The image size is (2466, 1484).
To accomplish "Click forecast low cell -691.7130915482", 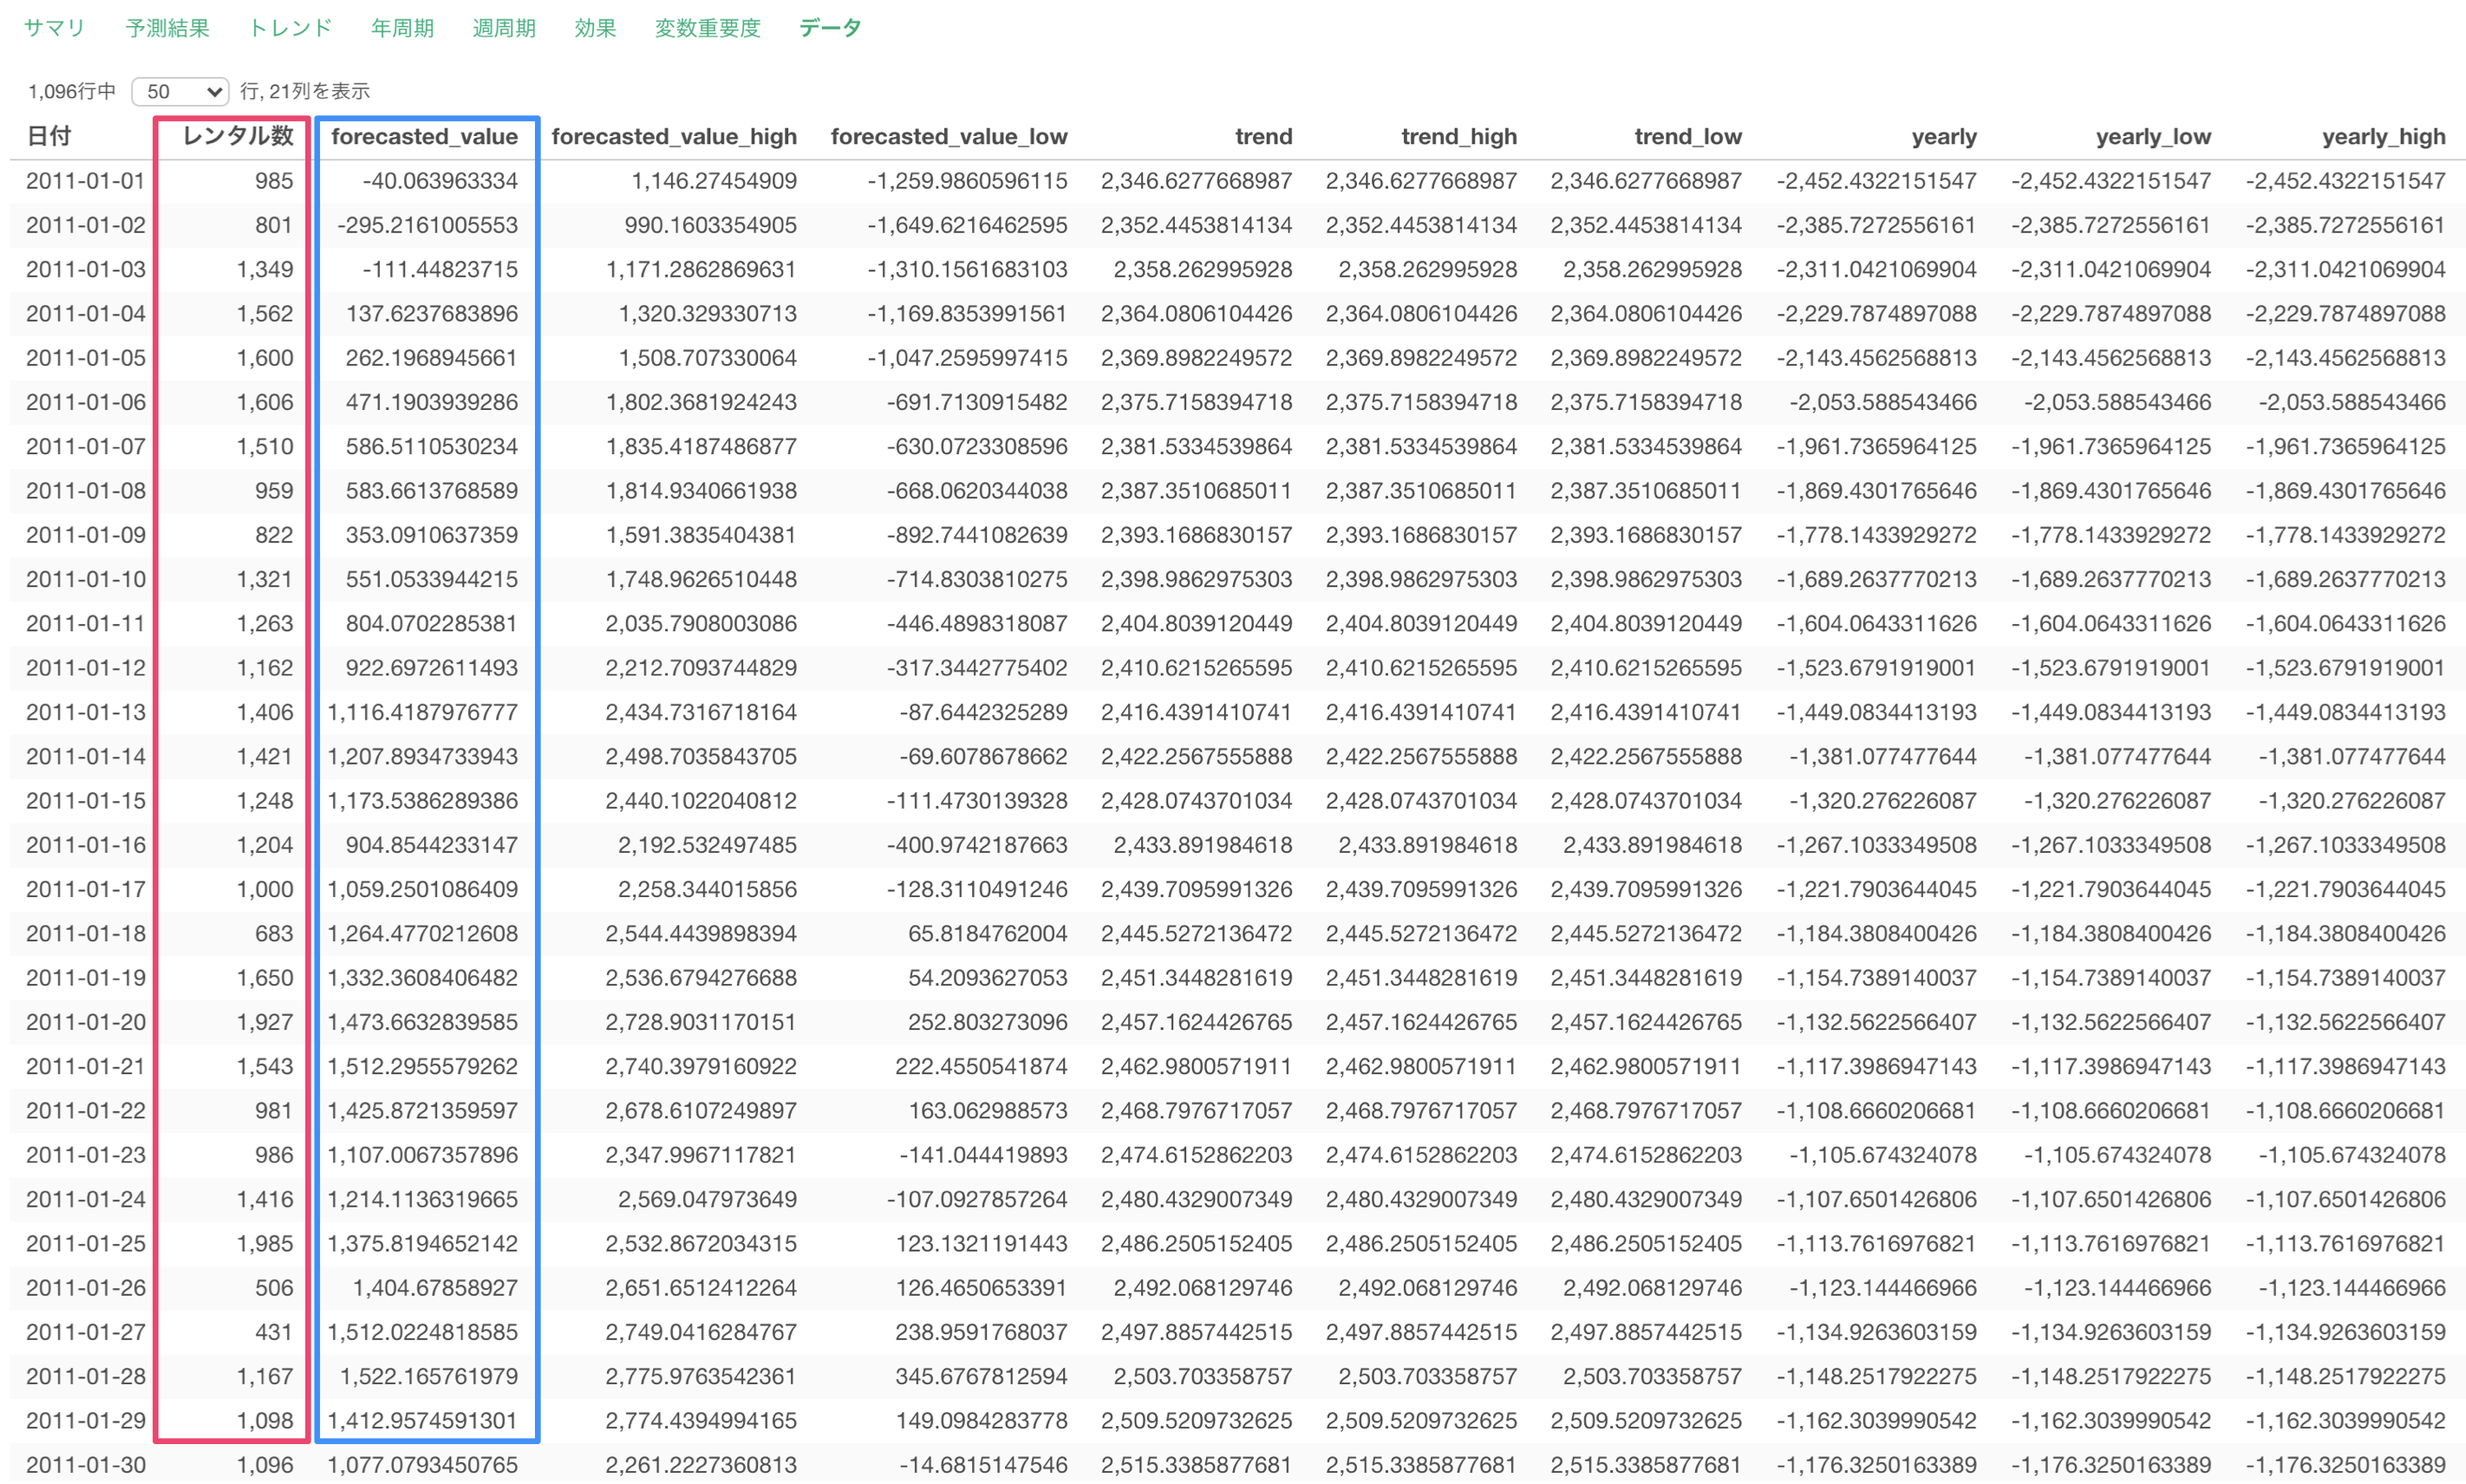I will click(x=977, y=402).
